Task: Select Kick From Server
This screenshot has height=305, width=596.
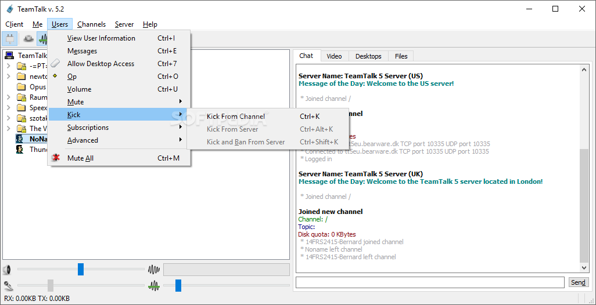Action: 268,129
